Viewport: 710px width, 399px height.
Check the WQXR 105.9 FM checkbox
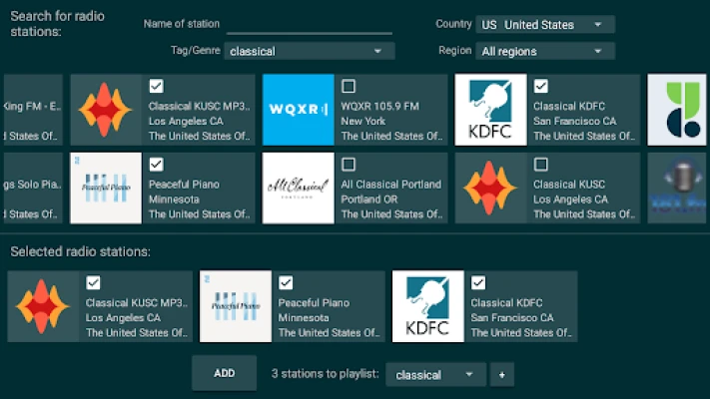point(349,86)
